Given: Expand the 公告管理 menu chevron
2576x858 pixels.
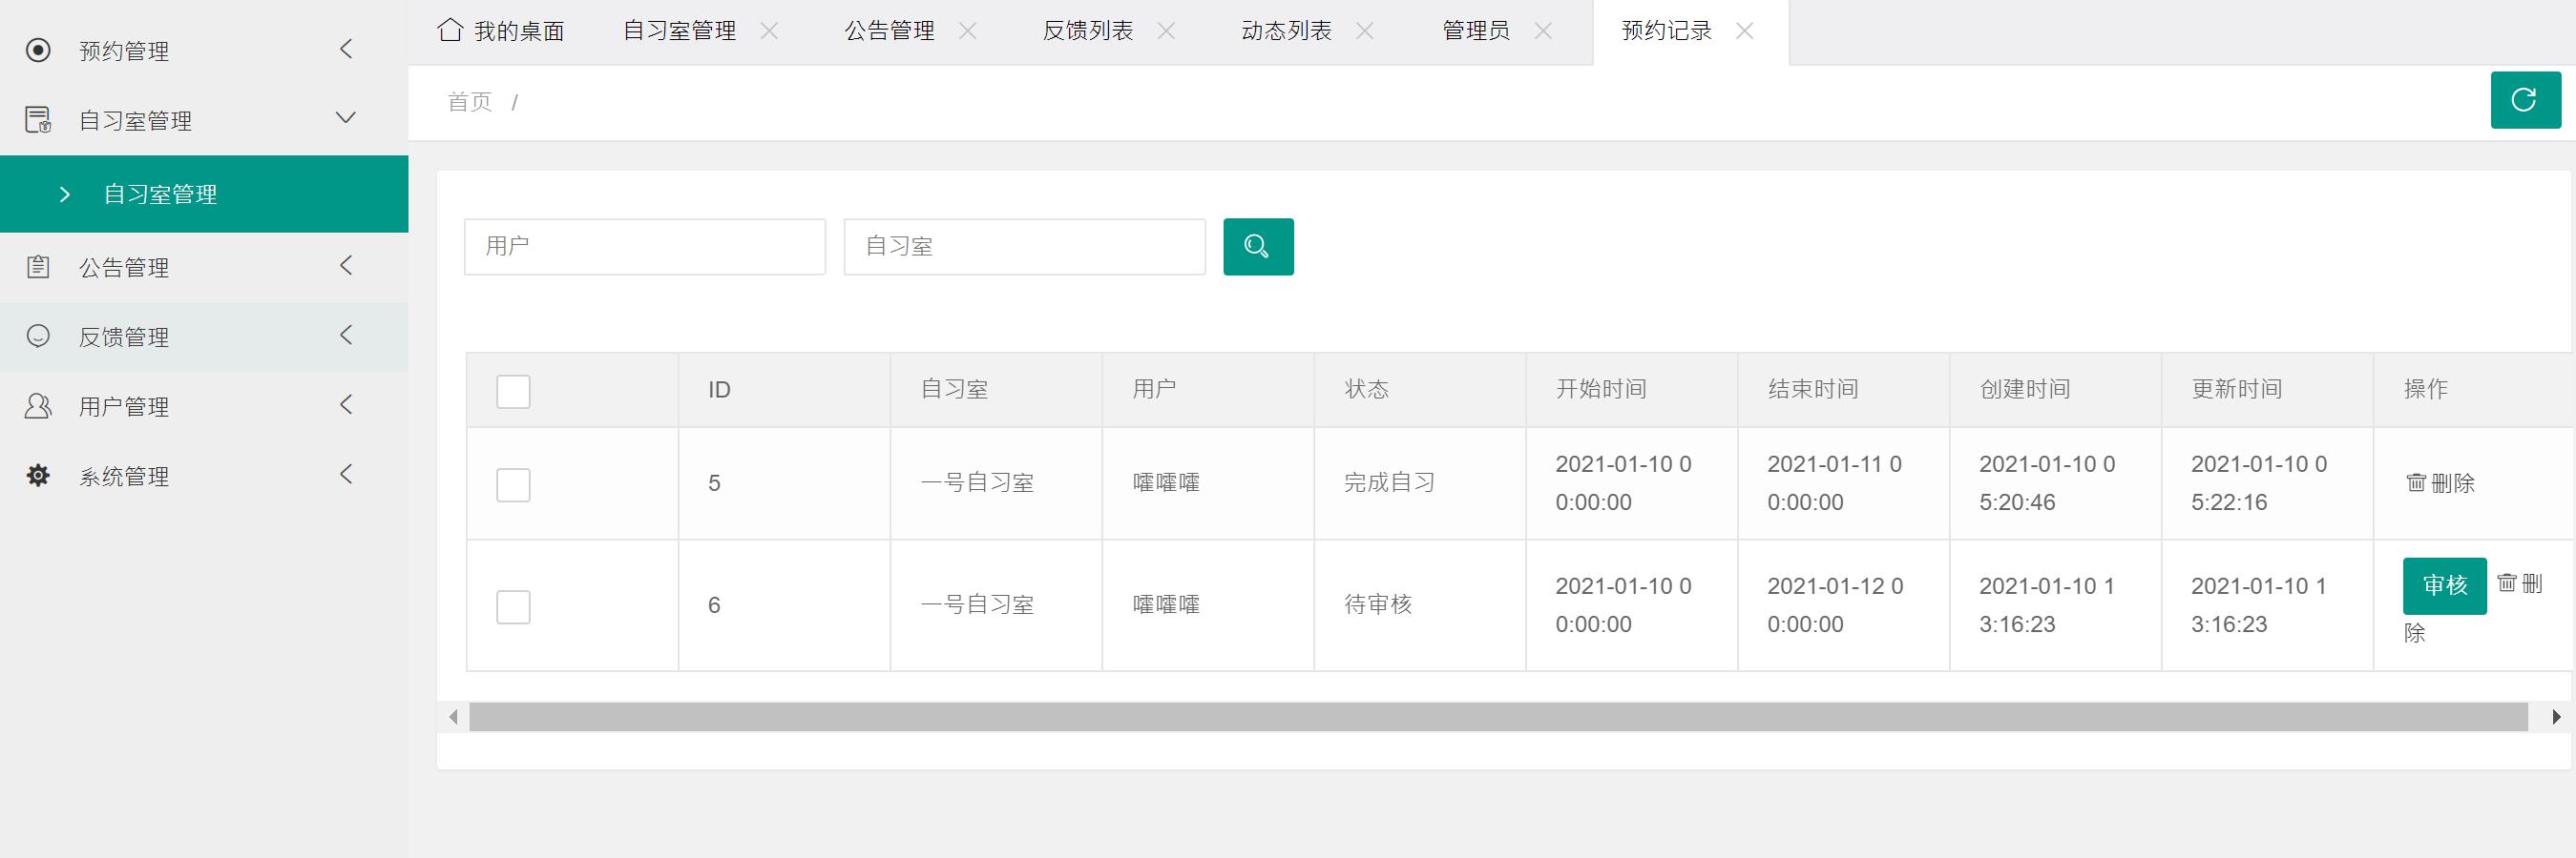Looking at the screenshot, I should point(346,266).
